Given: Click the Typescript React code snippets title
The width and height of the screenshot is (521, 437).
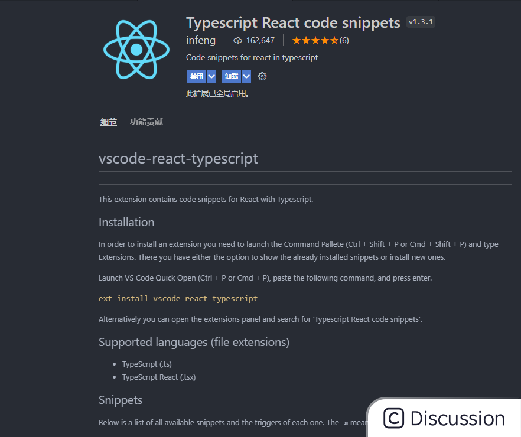Looking at the screenshot, I should [293, 23].
